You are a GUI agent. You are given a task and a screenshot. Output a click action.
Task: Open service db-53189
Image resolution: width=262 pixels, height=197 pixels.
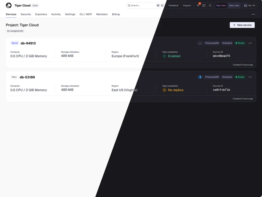pos(27,77)
